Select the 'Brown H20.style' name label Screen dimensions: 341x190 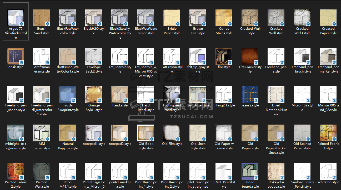(x=198, y=31)
